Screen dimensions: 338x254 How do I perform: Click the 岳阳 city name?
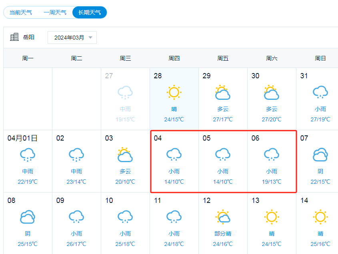[x=29, y=37]
